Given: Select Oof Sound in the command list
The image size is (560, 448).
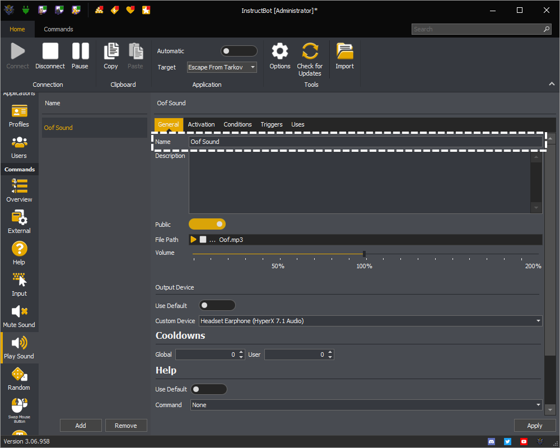Looking at the screenshot, I should coord(95,128).
